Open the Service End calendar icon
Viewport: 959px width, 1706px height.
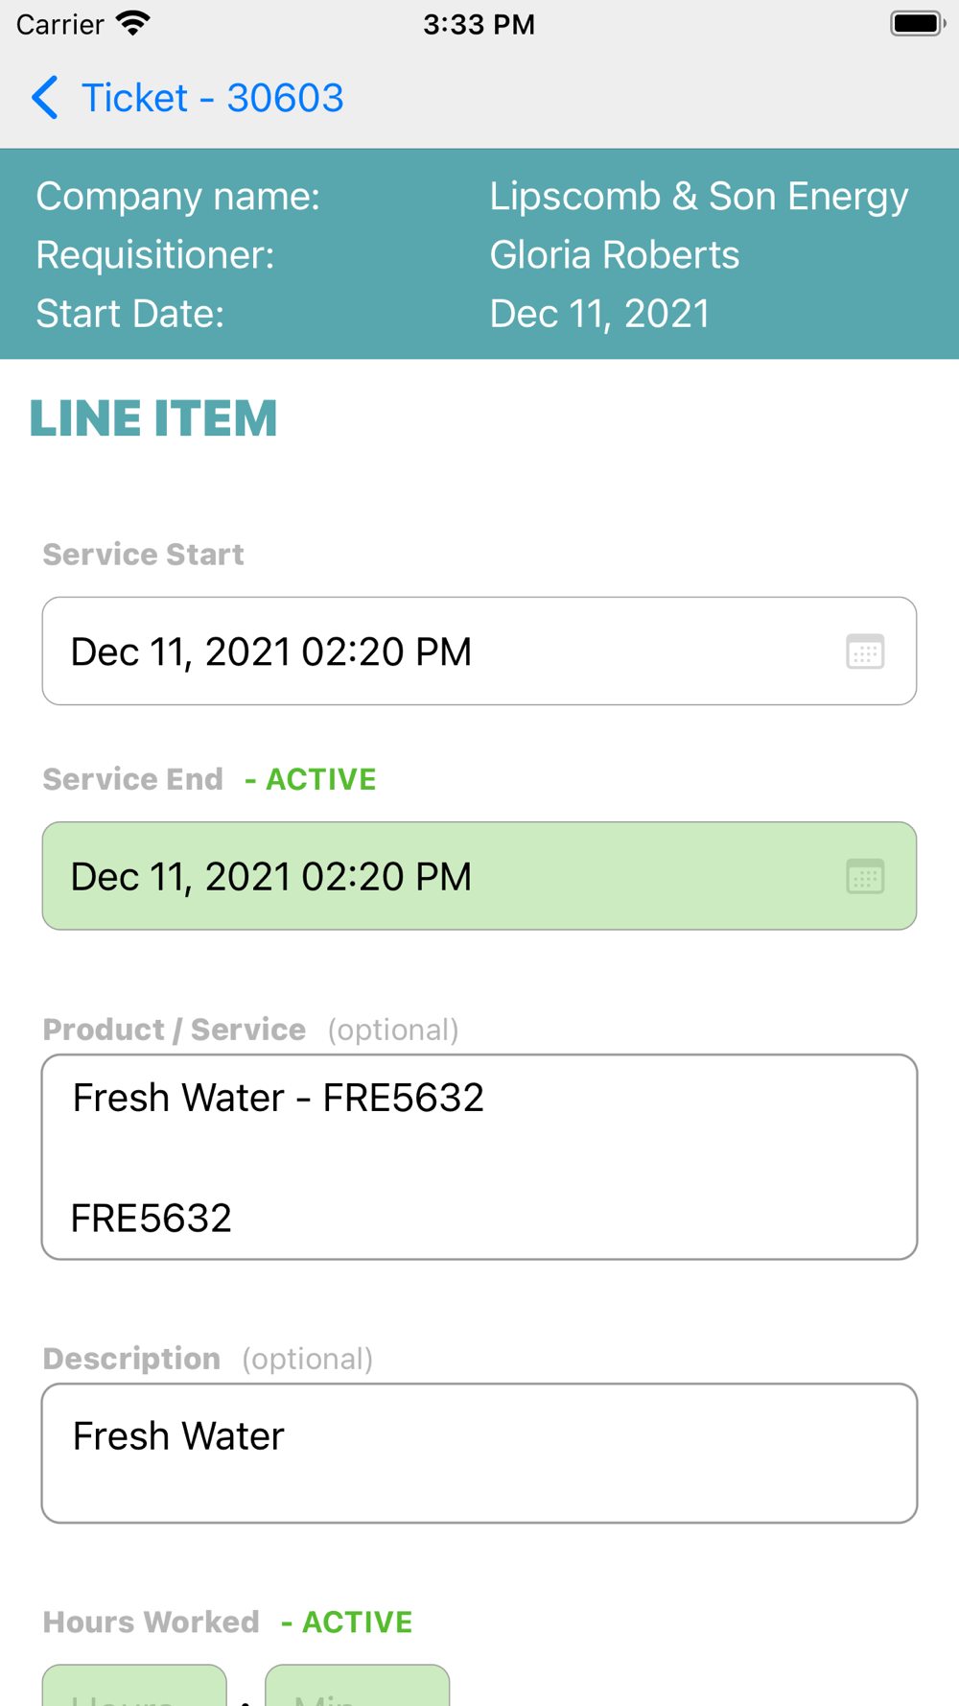point(865,876)
